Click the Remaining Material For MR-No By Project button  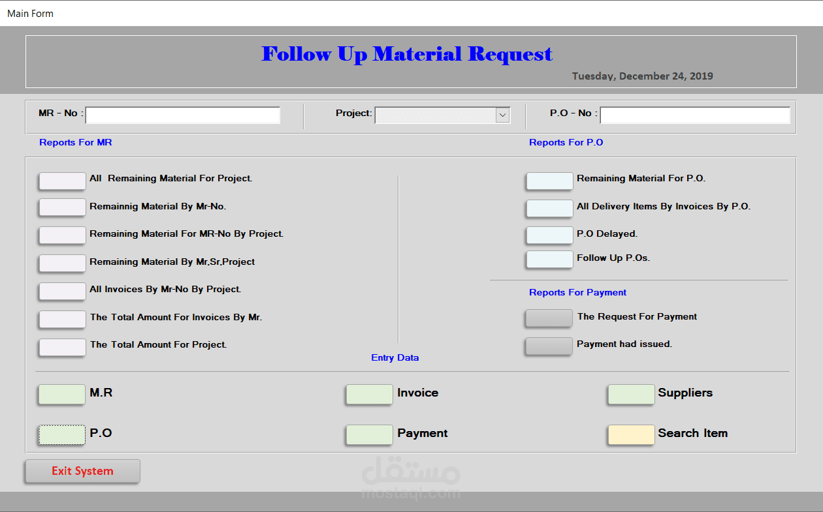[62, 235]
